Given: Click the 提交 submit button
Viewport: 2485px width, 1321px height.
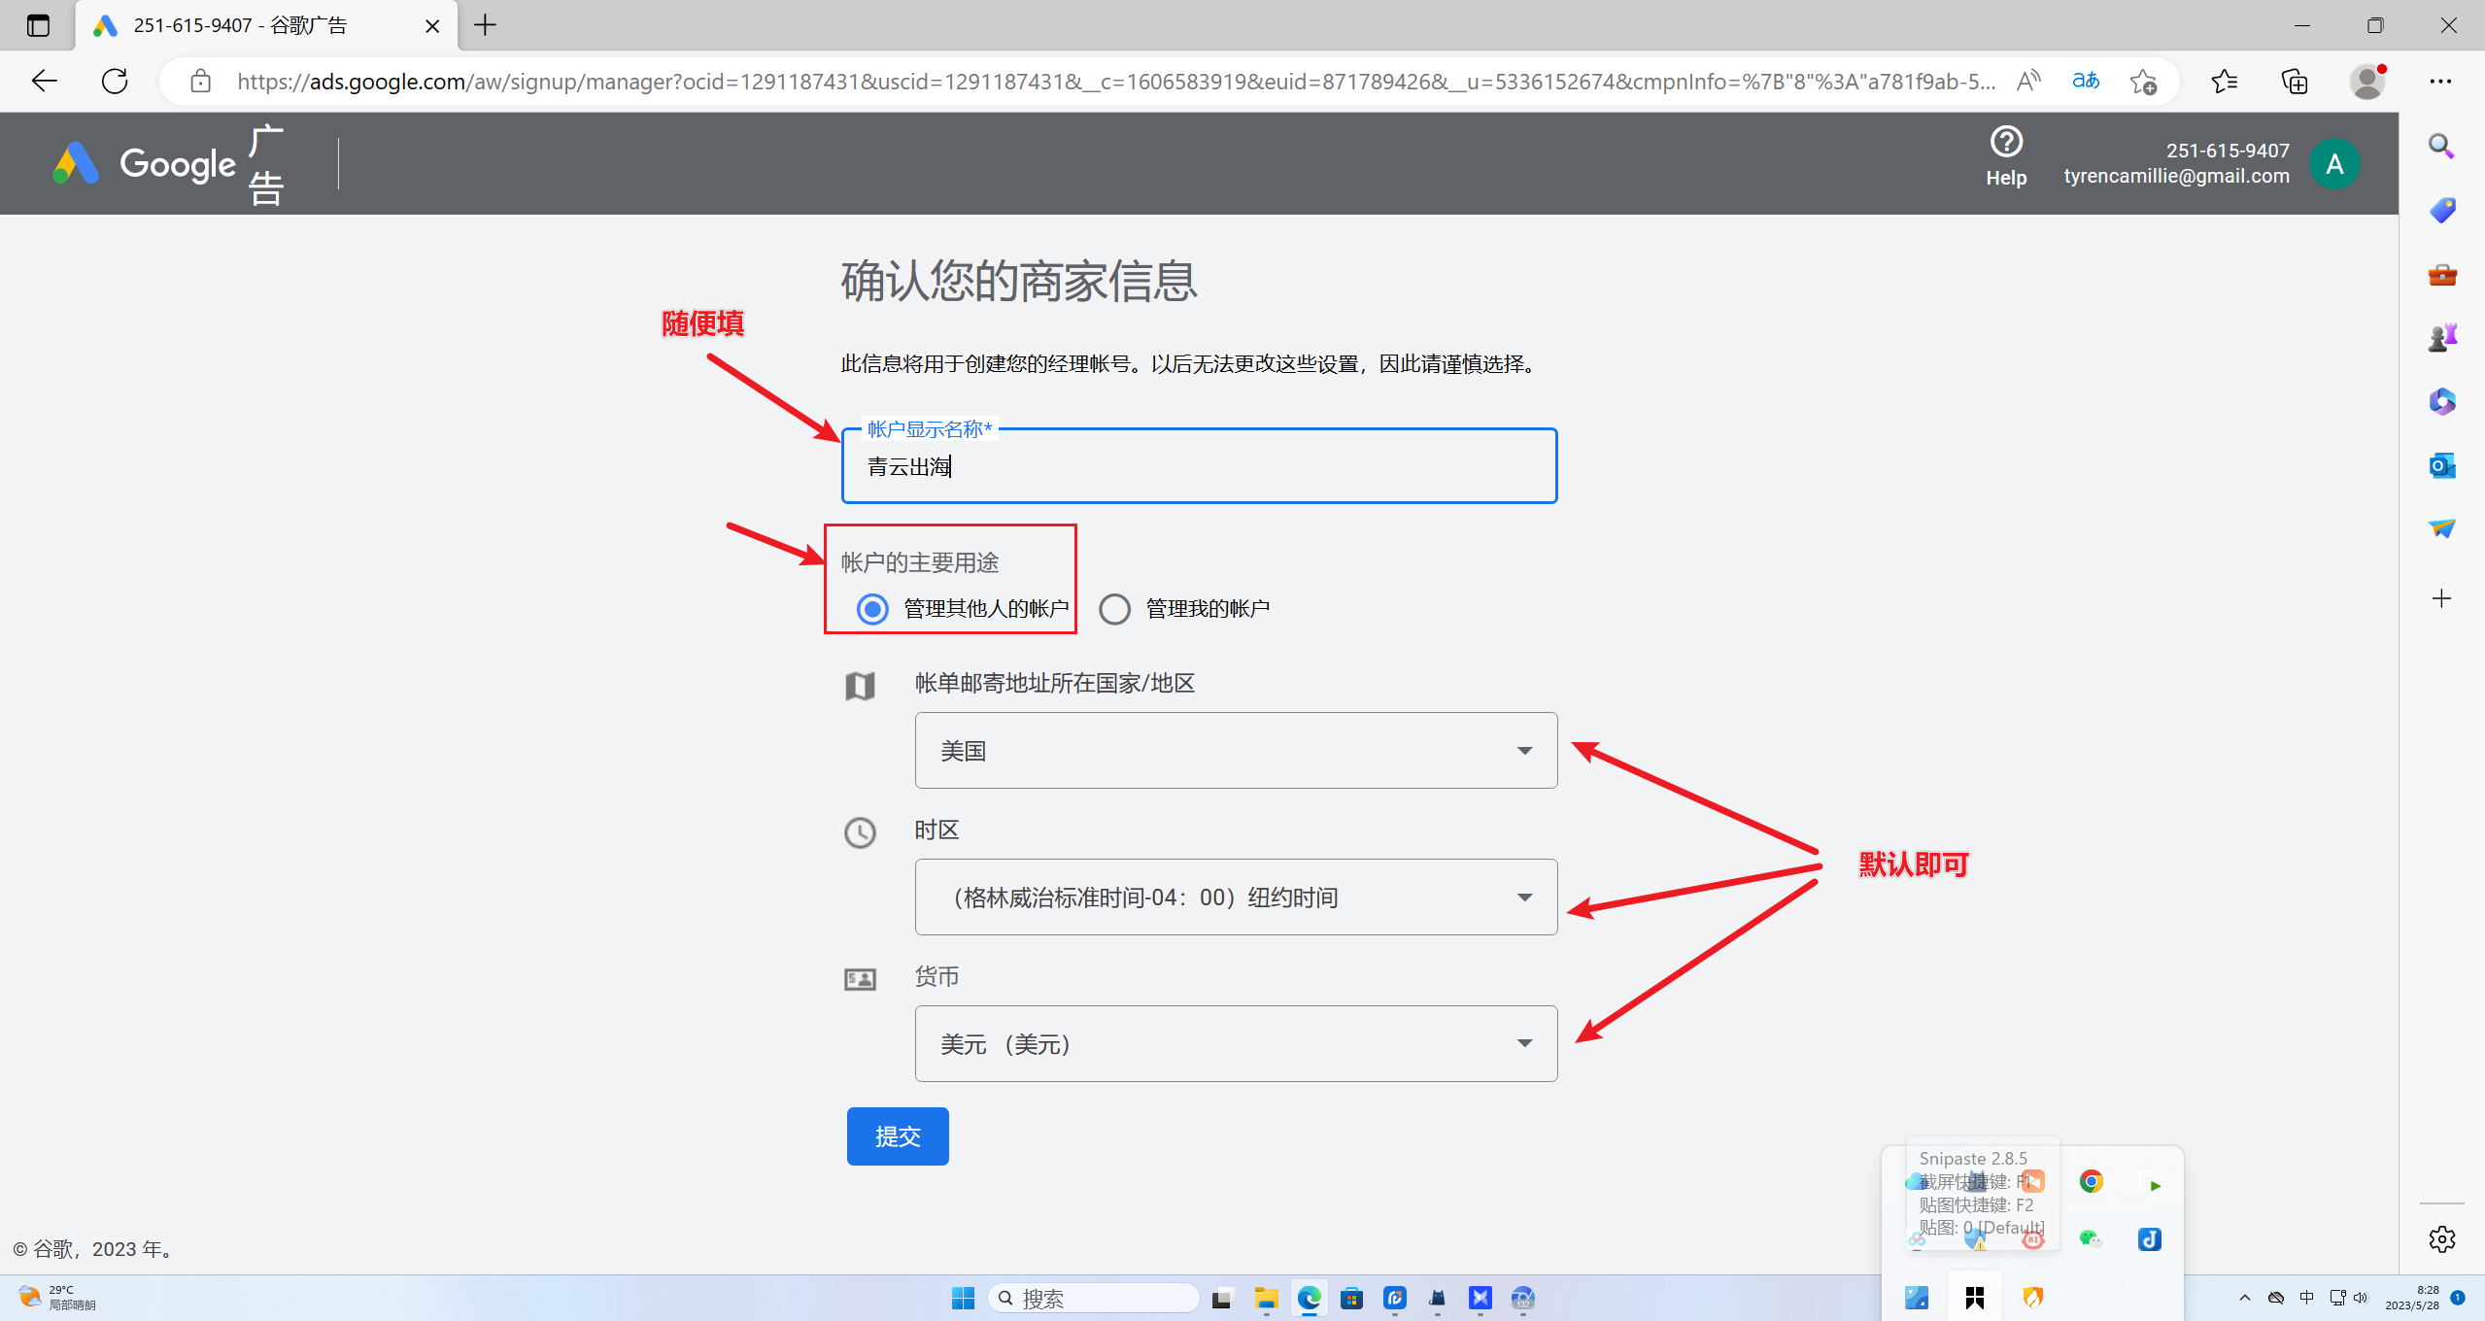Looking at the screenshot, I should tap(897, 1136).
